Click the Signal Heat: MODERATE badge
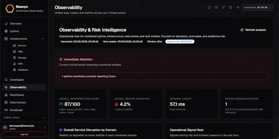The width and height of the screenshot is (279, 139). coord(180,41)
